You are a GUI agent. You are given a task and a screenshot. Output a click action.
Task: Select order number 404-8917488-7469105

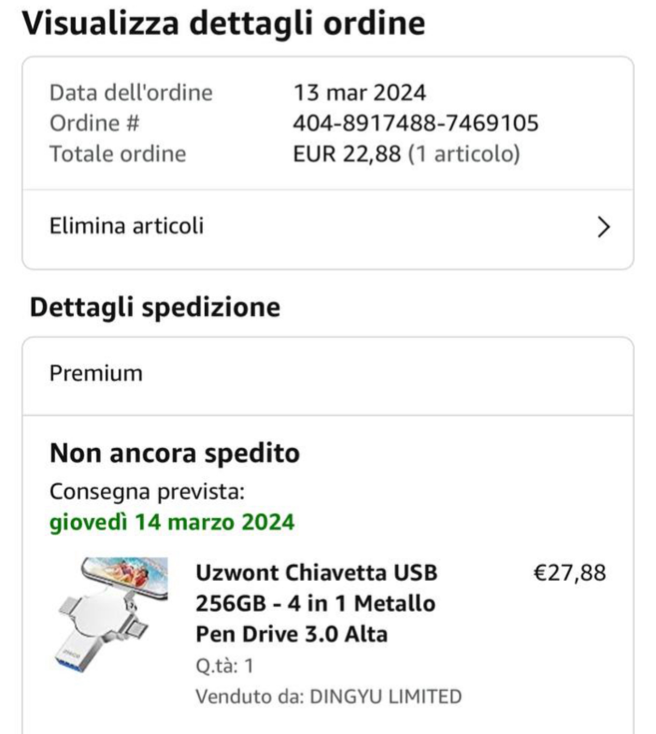pos(415,124)
